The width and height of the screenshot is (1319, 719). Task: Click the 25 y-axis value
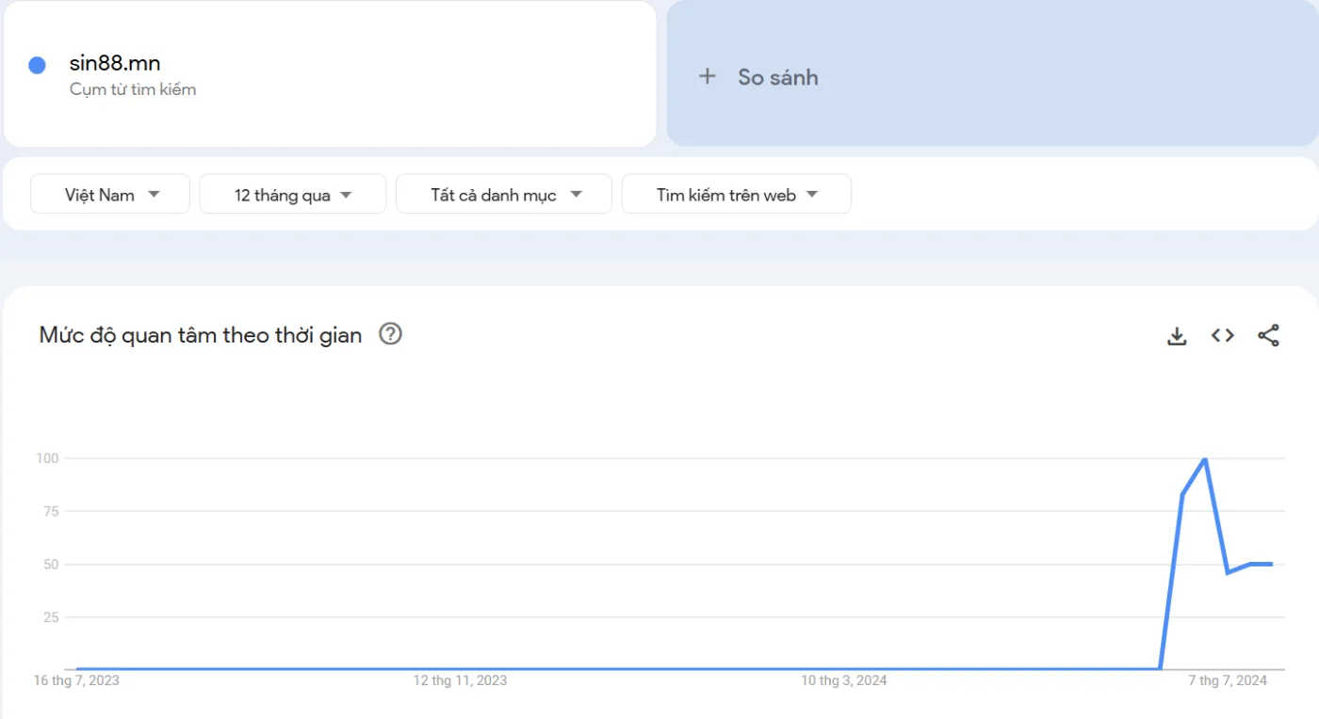point(51,617)
